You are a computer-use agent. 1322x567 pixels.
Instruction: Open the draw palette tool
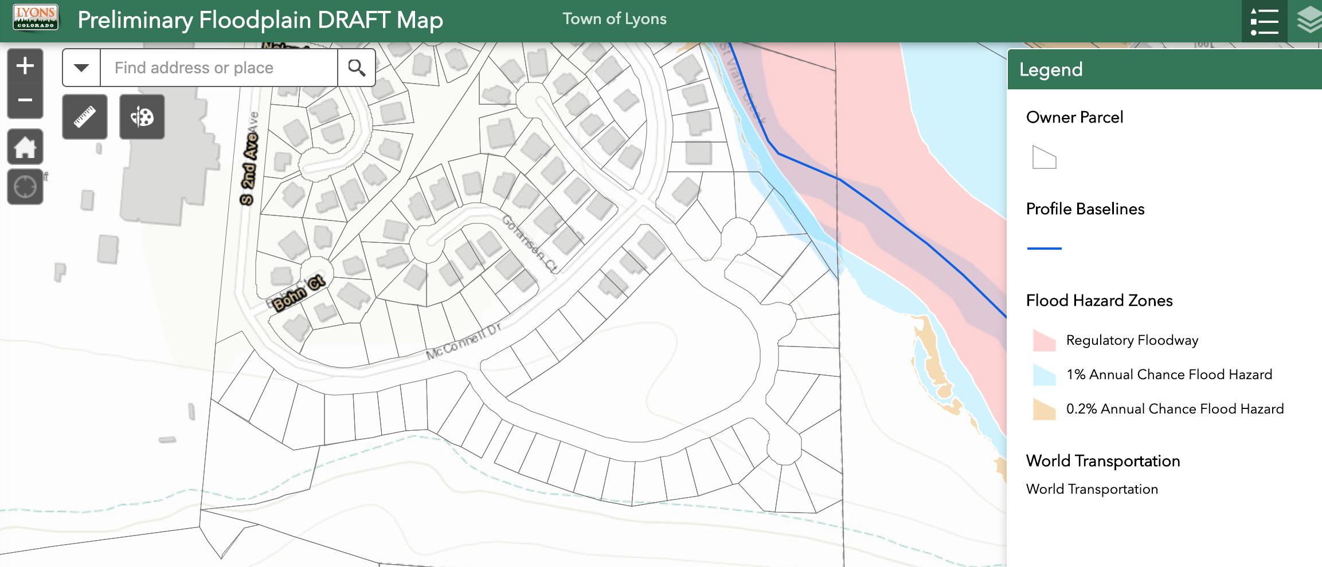[142, 117]
